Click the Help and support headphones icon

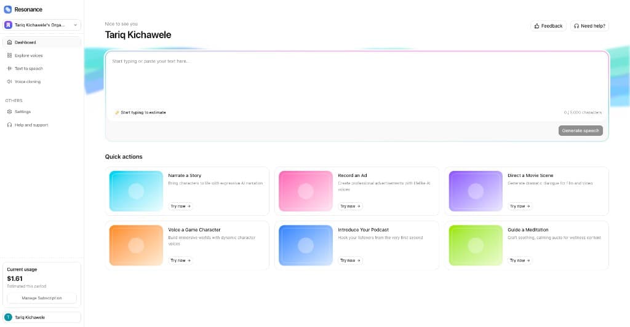coord(9,125)
